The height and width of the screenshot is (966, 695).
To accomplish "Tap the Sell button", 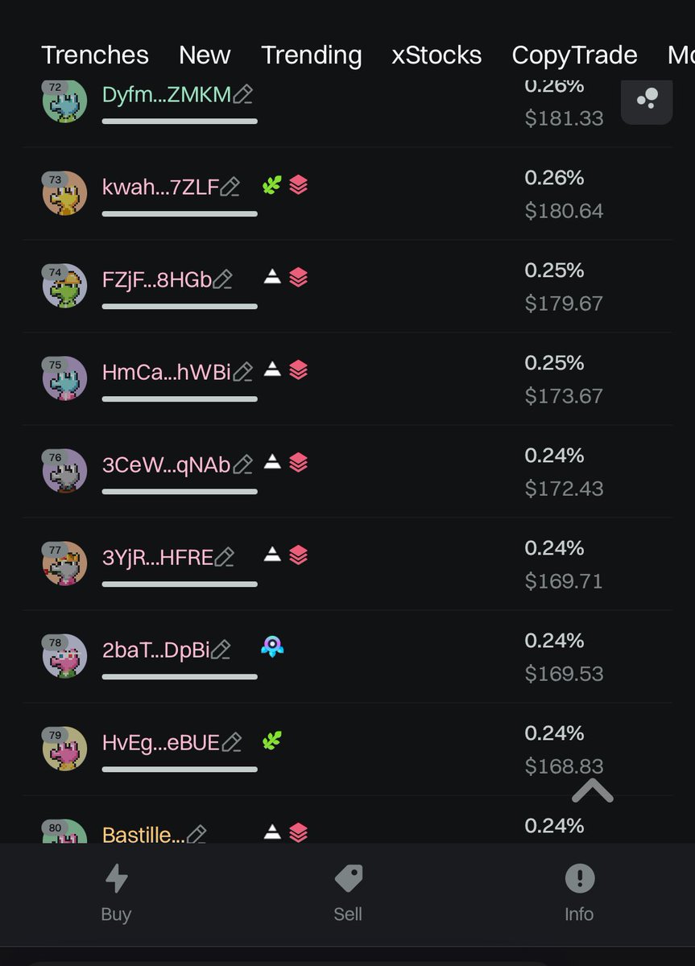I will click(348, 894).
